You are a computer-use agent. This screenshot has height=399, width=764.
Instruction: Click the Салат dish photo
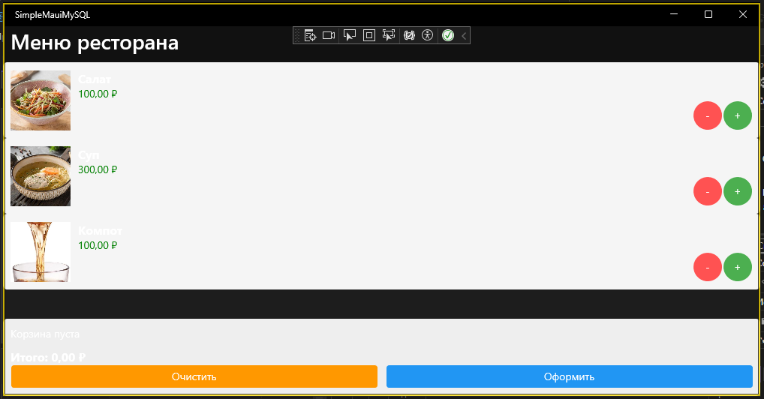[41, 100]
